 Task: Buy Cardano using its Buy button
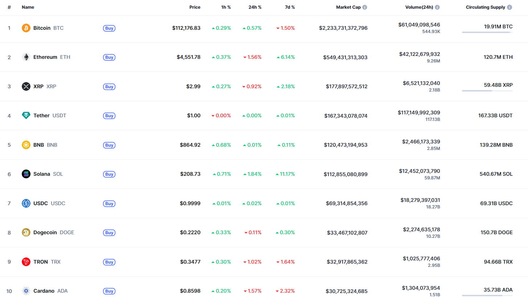pos(109,291)
